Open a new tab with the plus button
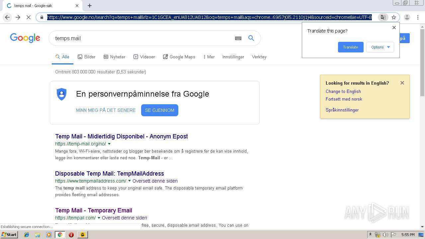The width and height of the screenshot is (425, 239). 90,6
